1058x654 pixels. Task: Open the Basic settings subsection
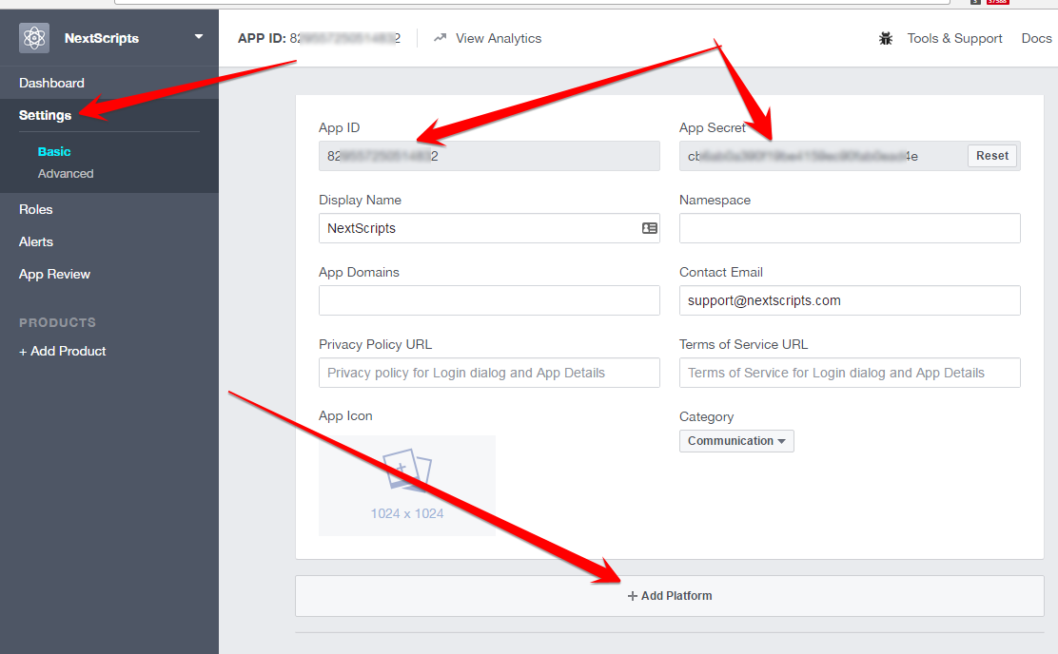(x=54, y=152)
